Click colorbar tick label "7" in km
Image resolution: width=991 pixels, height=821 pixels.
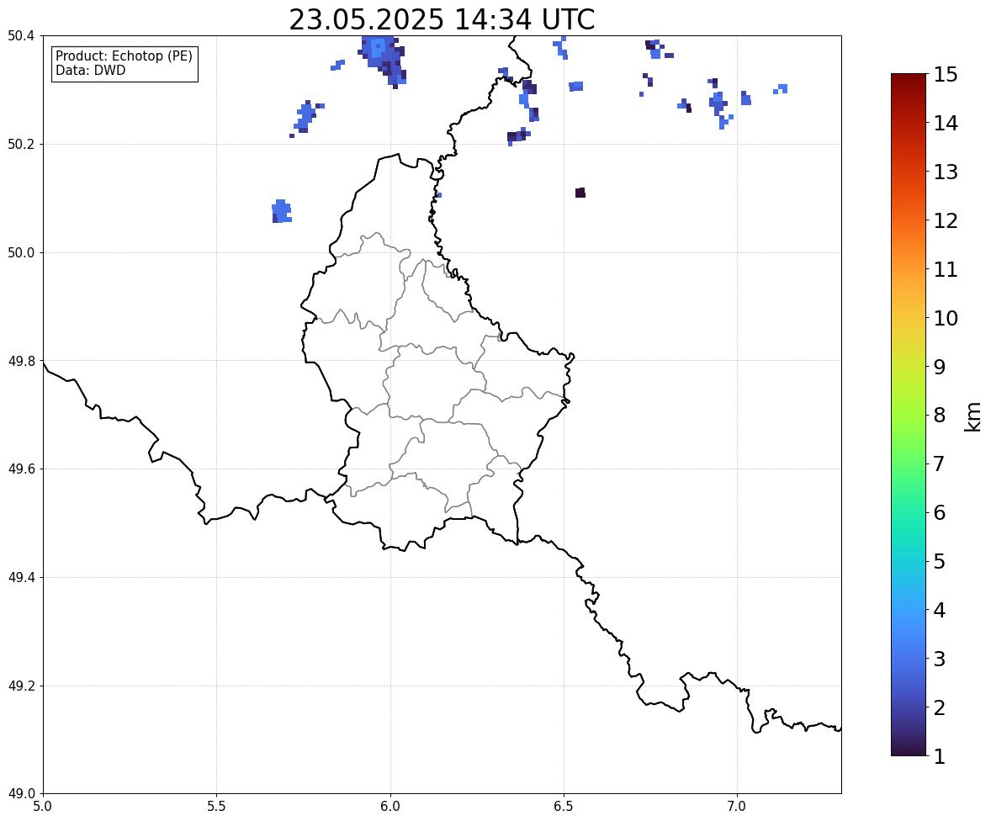940,463
